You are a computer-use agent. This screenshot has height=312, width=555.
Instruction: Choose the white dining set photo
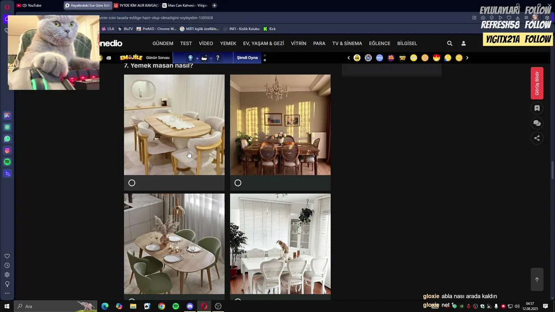(280, 244)
